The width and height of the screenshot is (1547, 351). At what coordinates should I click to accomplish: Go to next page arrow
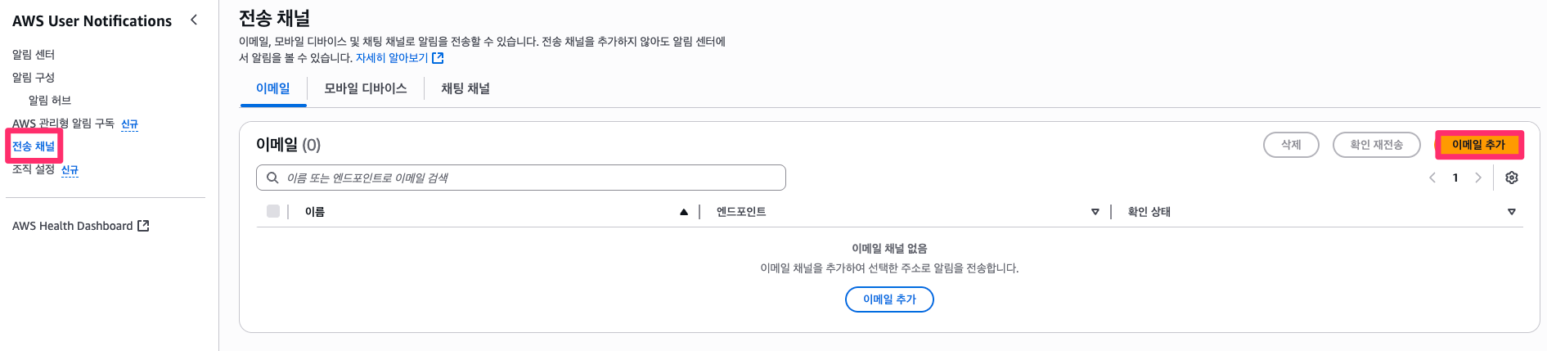[1477, 178]
